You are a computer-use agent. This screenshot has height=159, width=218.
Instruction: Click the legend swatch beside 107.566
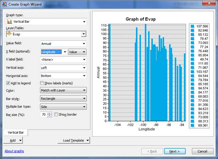192,27
